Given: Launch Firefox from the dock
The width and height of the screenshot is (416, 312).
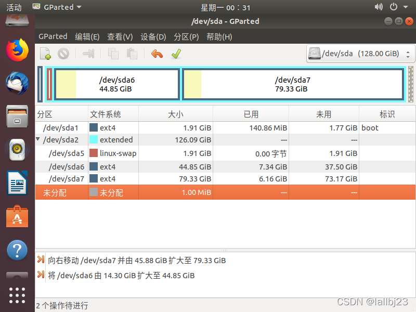Looking at the screenshot, I should point(17,50).
